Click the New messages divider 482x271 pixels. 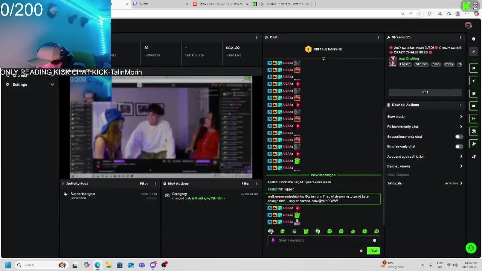323,175
